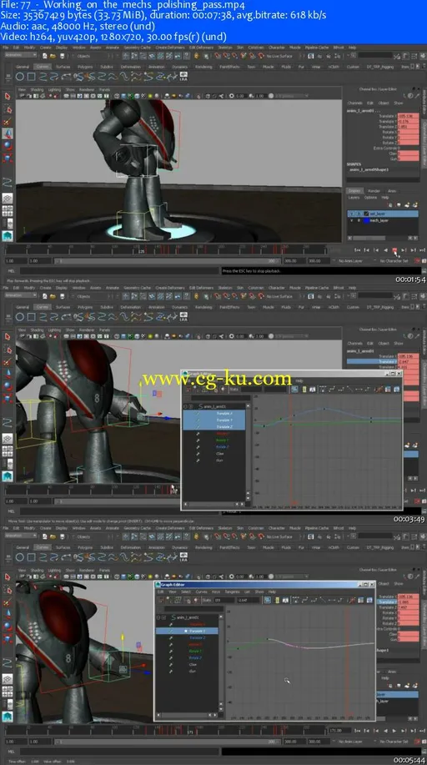This screenshot has height=765, width=427.
Task: Insert keys tool in 00:05:44 Graph Editor toolbar
Action: tap(168, 601)
